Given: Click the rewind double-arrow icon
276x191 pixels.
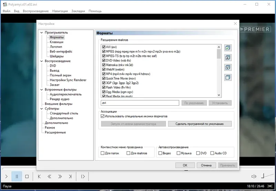Looking at the screenshot, I should click(49, 176).
